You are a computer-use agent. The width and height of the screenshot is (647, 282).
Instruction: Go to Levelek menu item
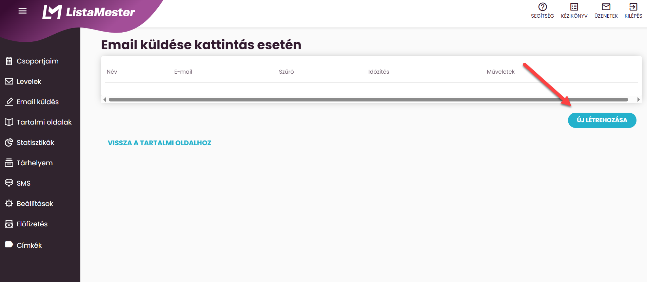(29, 81)
